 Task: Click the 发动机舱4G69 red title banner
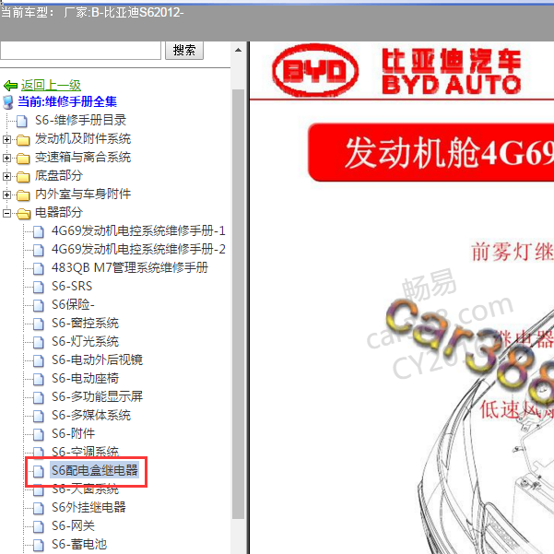431,152
